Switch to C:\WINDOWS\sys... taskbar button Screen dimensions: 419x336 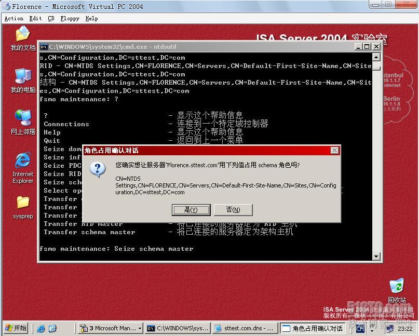pos(178,328)
